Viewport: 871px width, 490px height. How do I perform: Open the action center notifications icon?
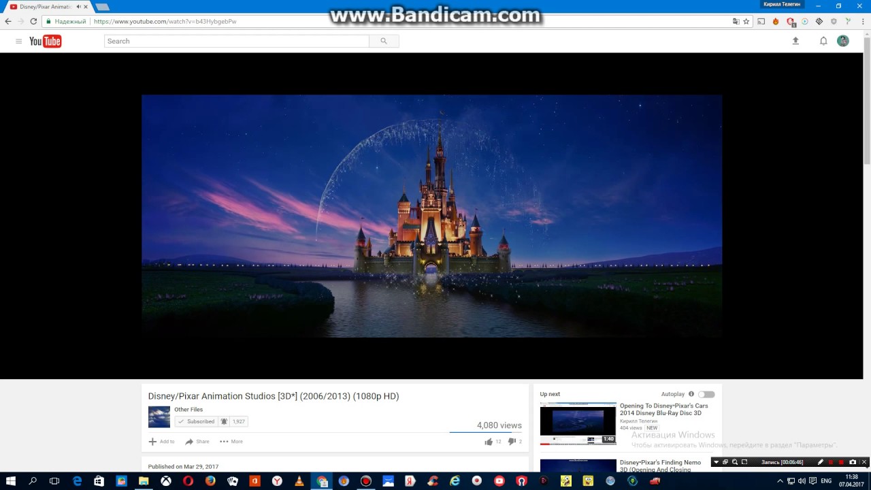click(x=812, y=481)
